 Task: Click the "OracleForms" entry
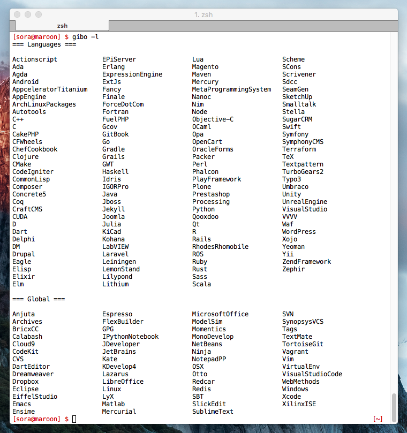(213, 149)
